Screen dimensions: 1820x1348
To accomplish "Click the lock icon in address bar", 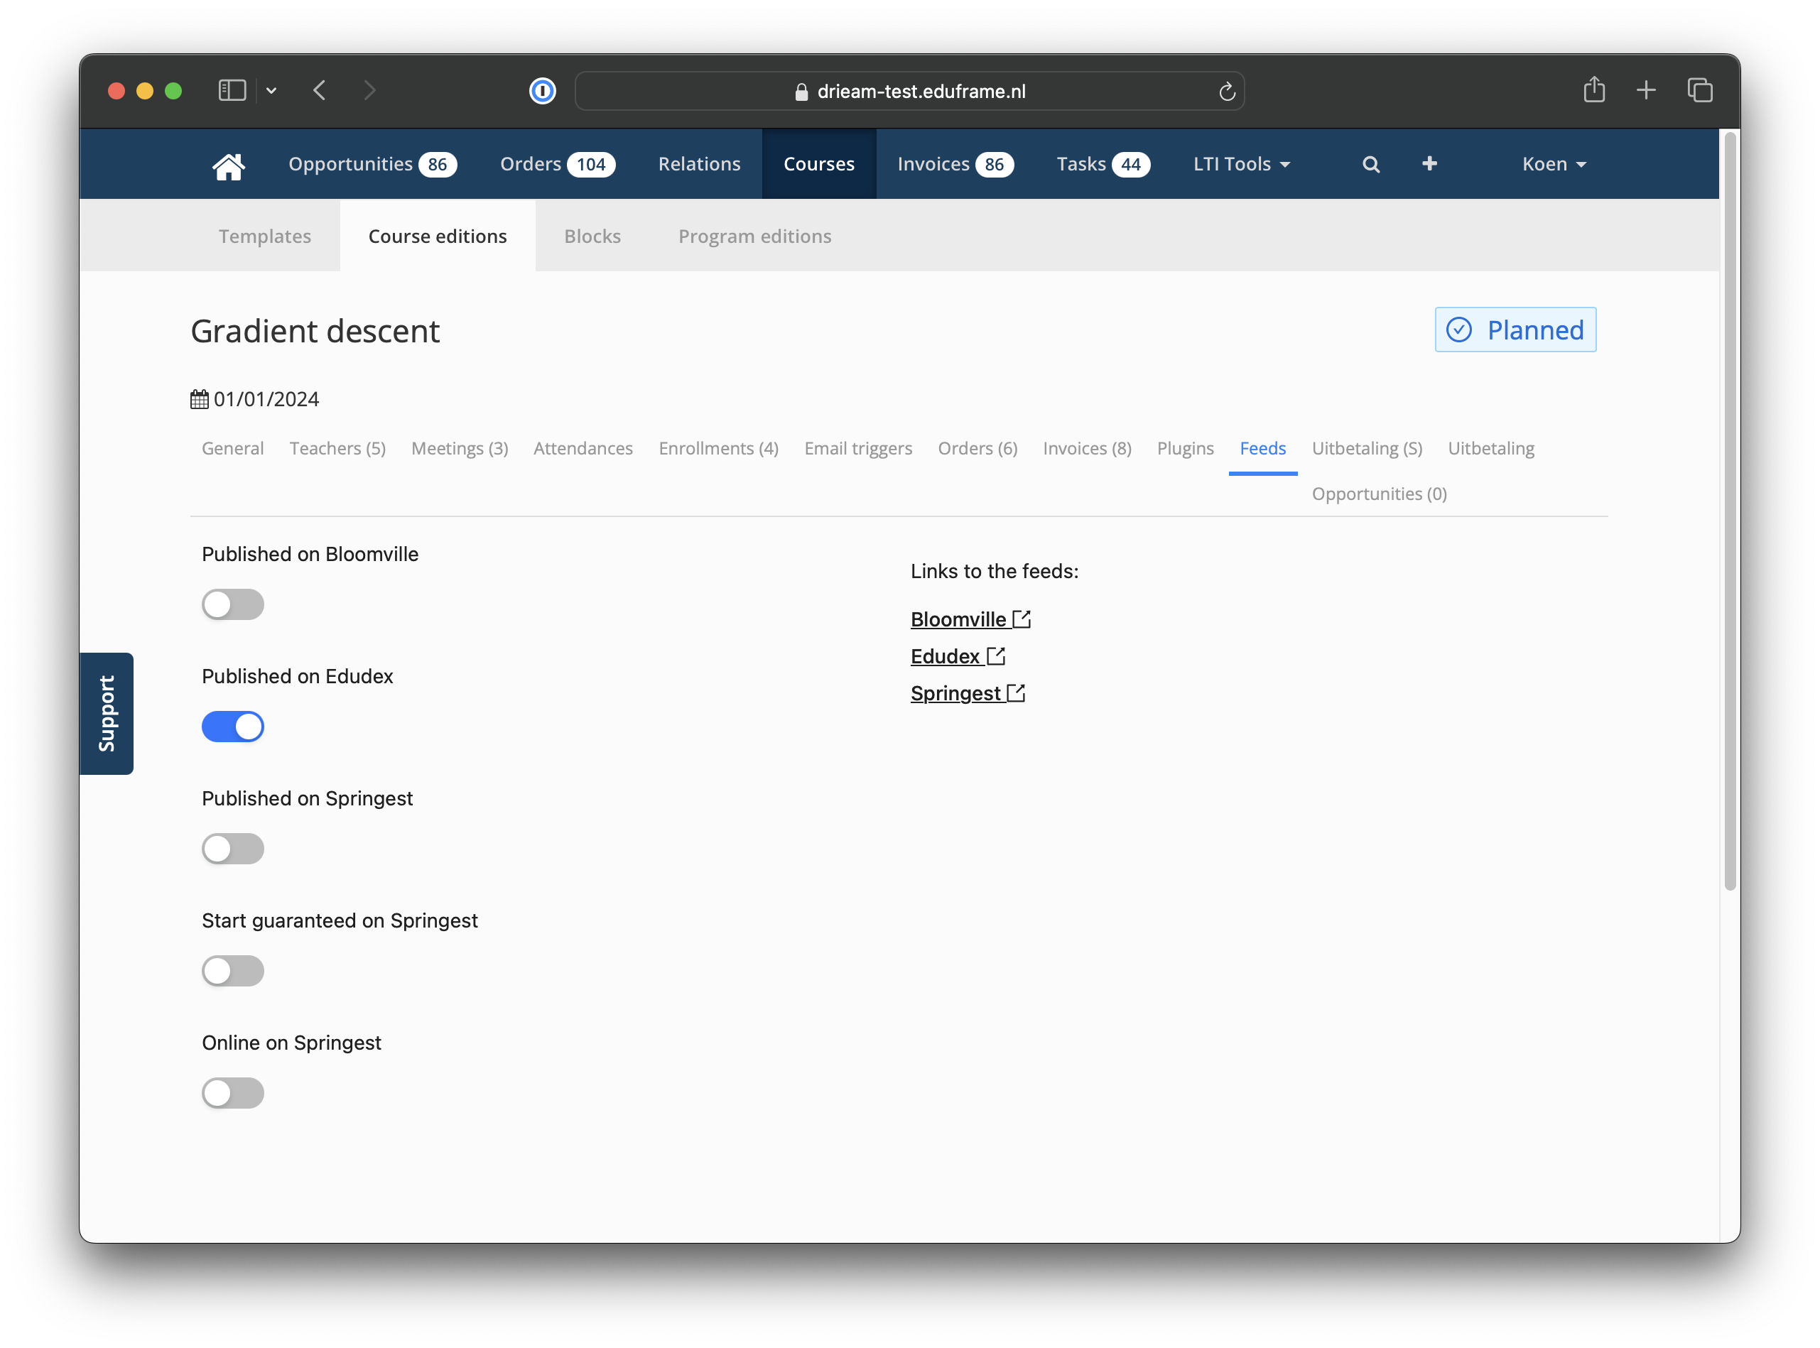I will click(x=801, y=92).
